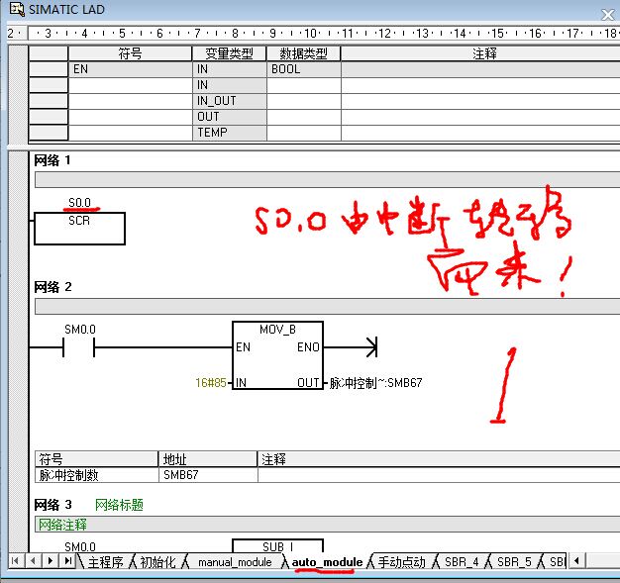Click the 16#85 IN value

coord(211,383)
